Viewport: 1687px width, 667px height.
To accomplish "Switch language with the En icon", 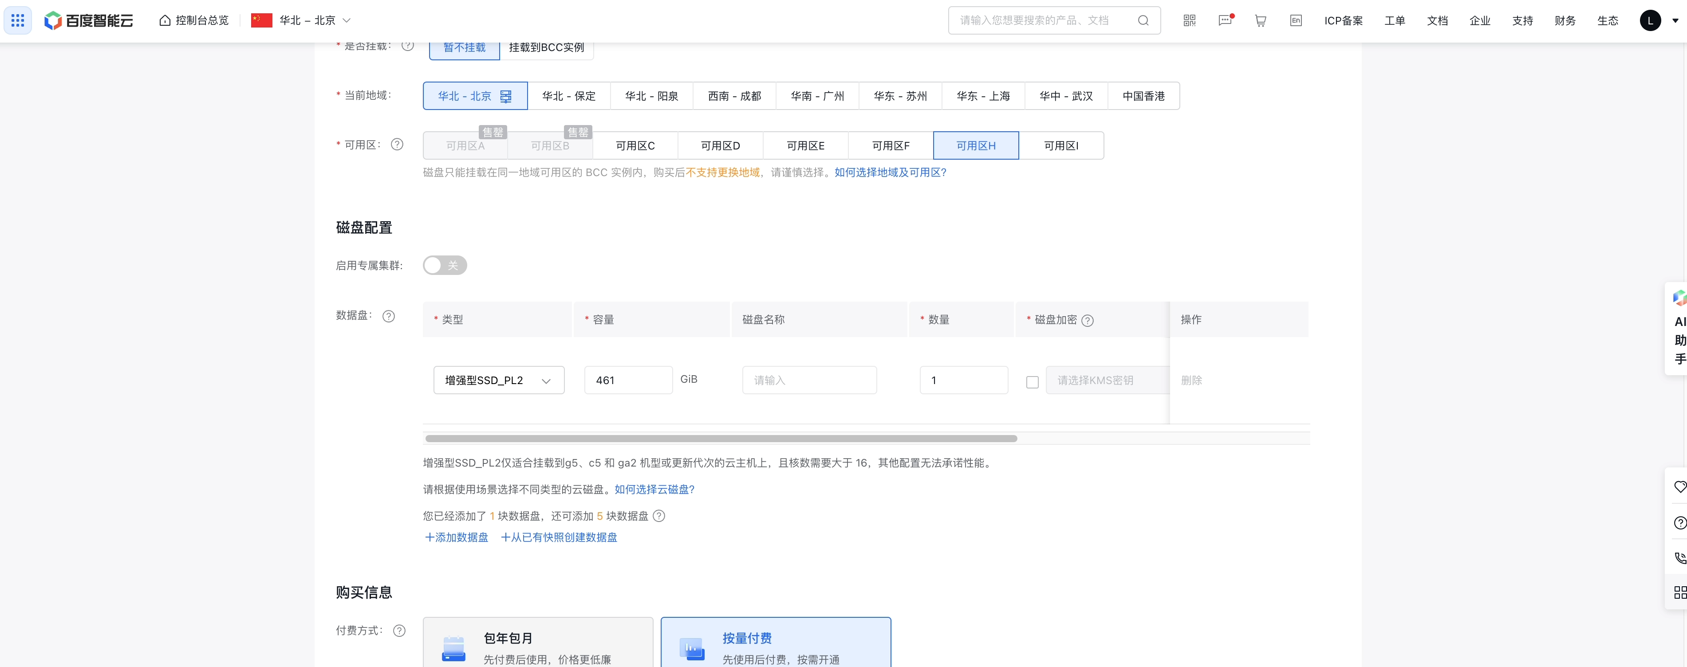I will click(1295, 20).
